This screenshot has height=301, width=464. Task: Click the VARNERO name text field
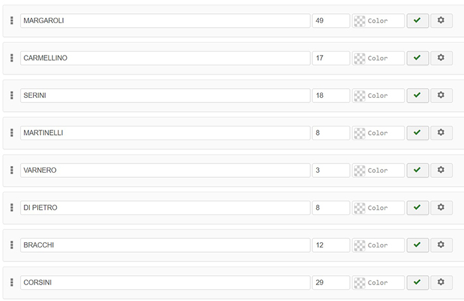tap(166, 170)
